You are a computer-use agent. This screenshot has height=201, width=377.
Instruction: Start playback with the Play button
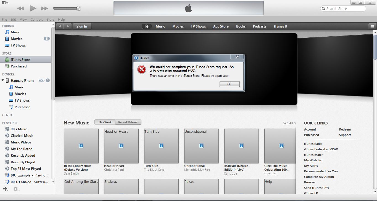tap(33, 9)
